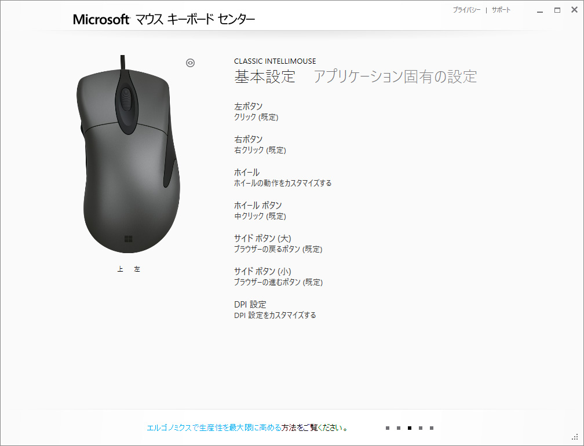Image resolution: width=584 pixels, height=446 pixels.
Task: Open the サポート link
Action: point(501,10)
